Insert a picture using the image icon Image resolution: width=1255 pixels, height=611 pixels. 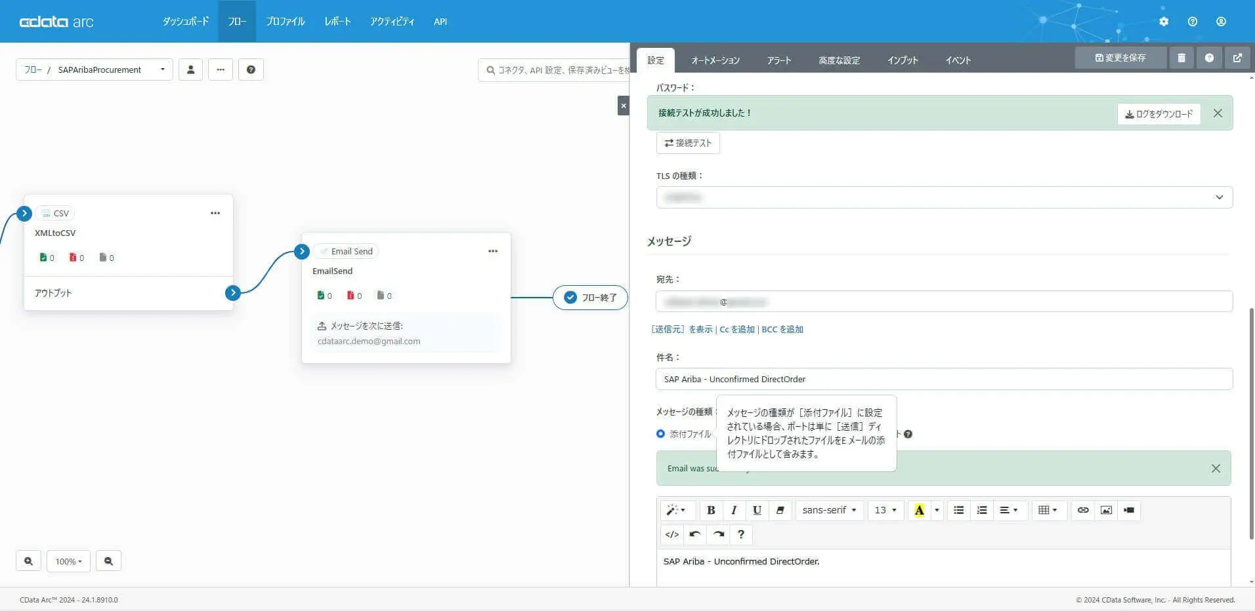point(1106,510)
